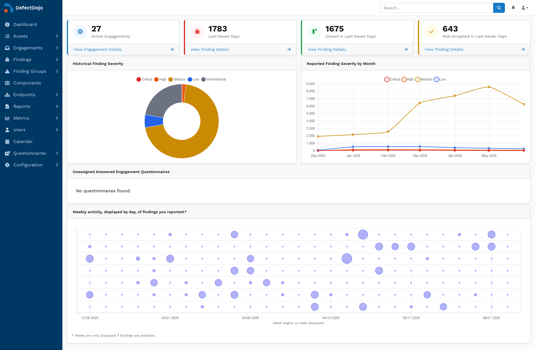This screenshot has height=350, width=535.
Task: Click the Active Engagements target icon
Action: coord(80,32)
